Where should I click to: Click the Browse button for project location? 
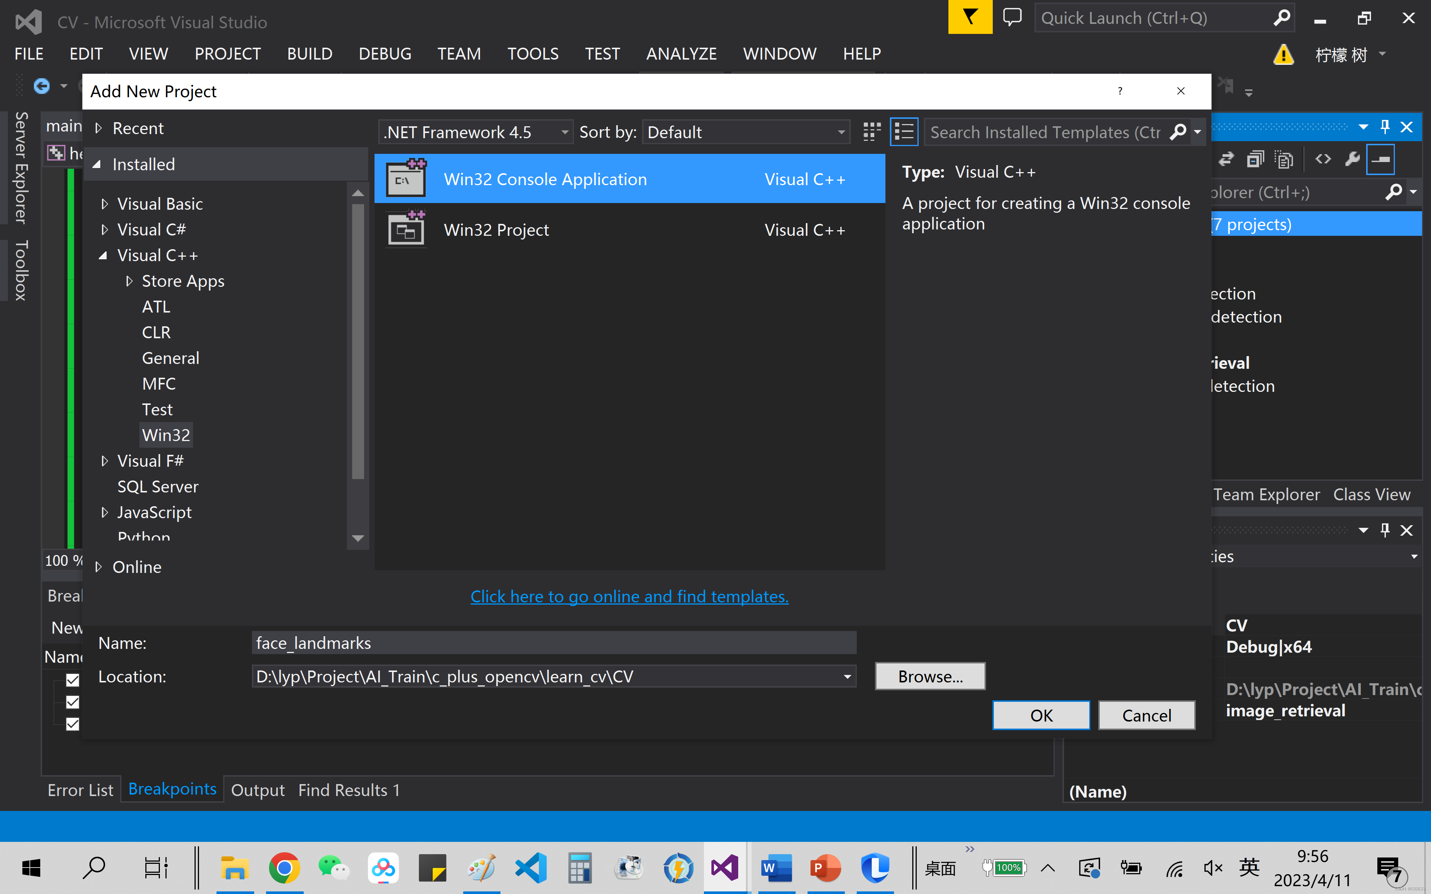pos(929,676)
